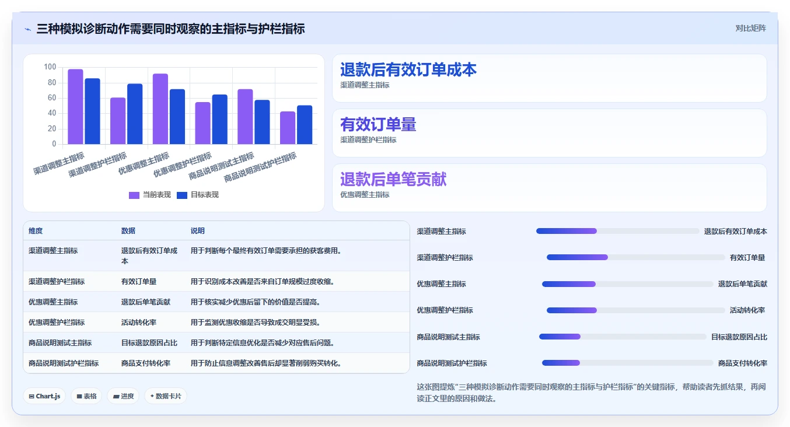Click the progress bar of 商品说明测试护栏指标 row
This screenshot has width=790, height=427.
(627, 363)
